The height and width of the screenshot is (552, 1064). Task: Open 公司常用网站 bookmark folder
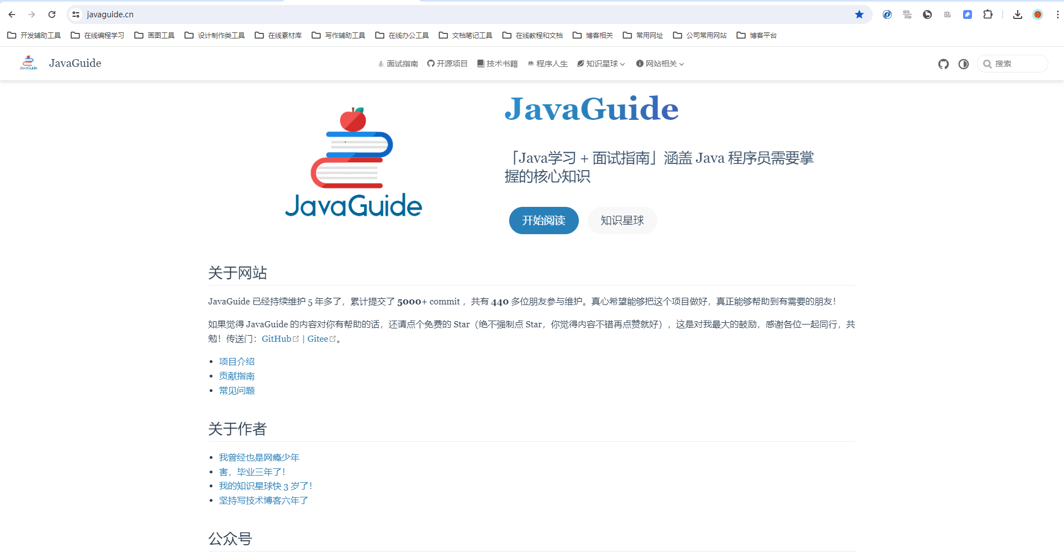tap(700, 35)
